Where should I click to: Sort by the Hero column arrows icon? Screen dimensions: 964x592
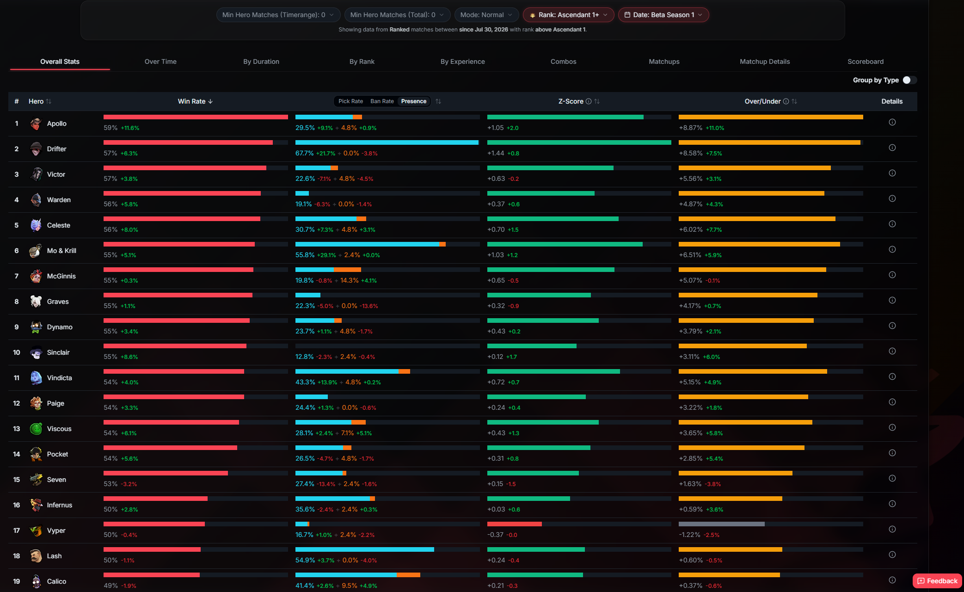point(49,101)
